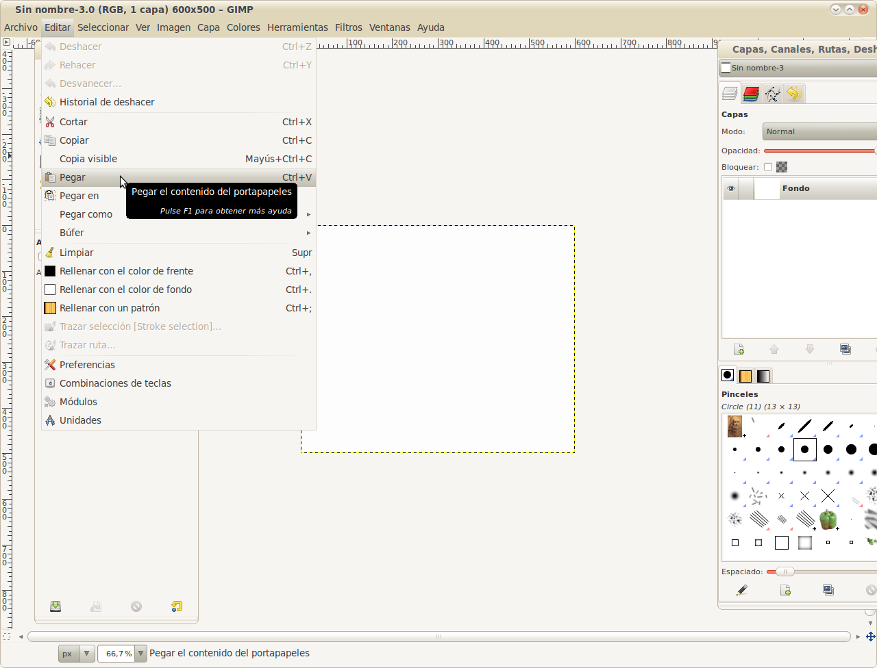Enable the alpha lock checkbox next to Bloquear
Image resolution: width=877 pixels, height=668 pixels.
coord(780,166)
